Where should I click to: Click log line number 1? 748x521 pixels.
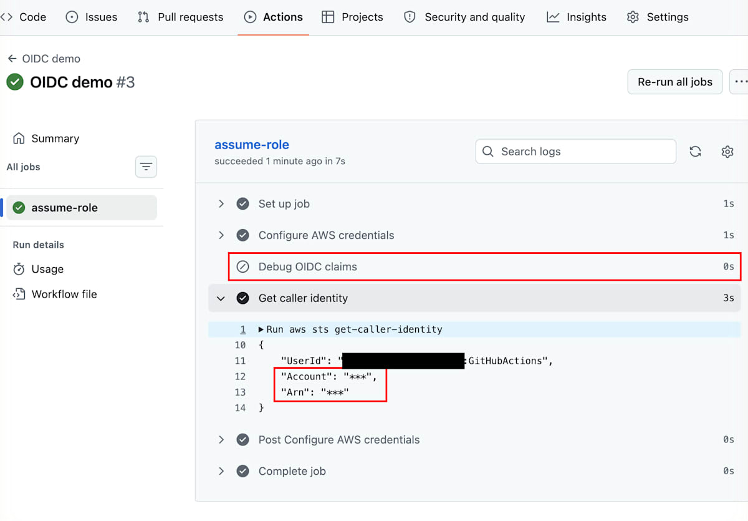point(243,329)
